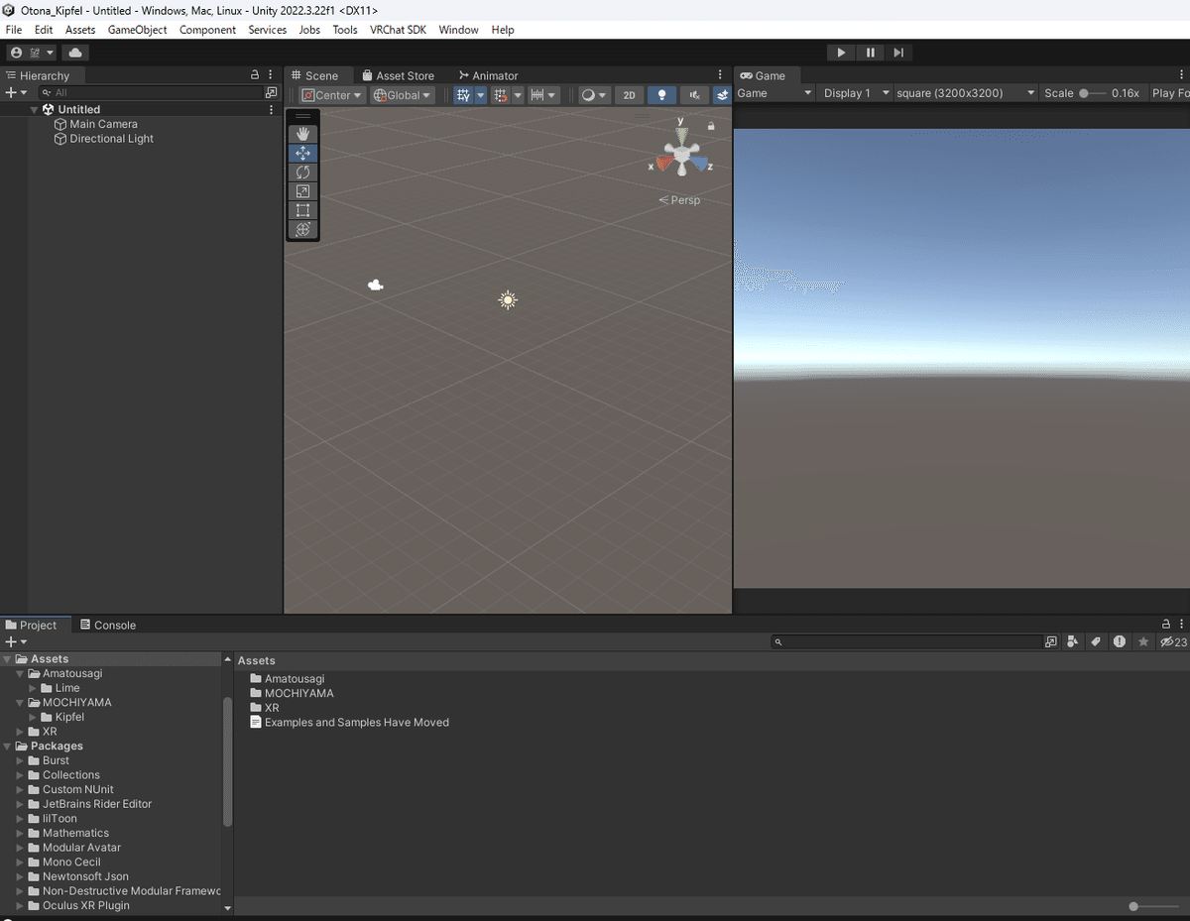Open the Display 1 dropdown in Game view

tap(855, 92)
